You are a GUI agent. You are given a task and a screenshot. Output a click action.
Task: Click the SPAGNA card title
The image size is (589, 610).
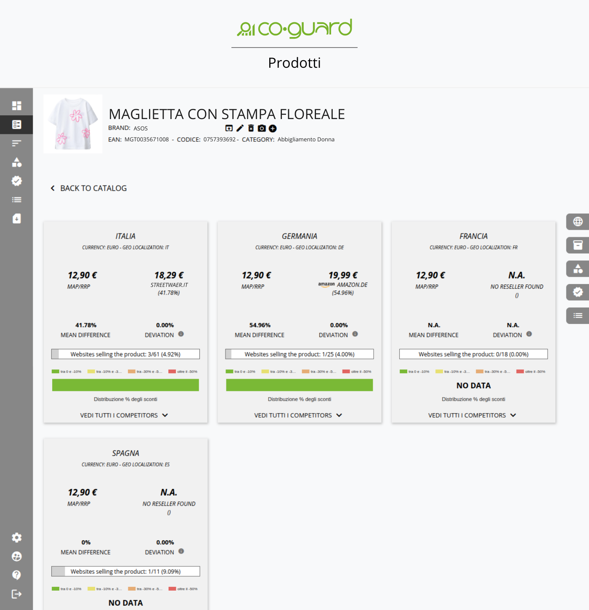pyautogui.click(x=125, y=453)
